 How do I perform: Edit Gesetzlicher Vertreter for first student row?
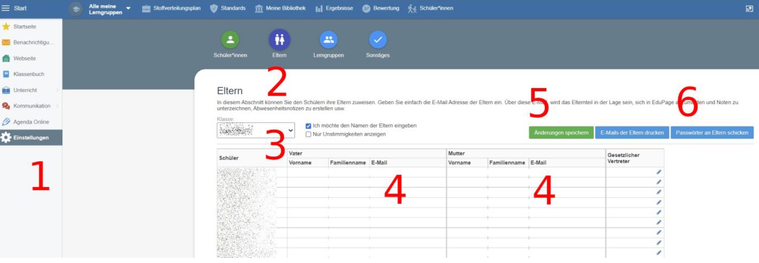pos(659,172)
